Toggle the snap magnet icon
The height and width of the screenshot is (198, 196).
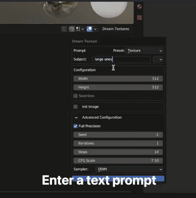(x=72, y=29)
